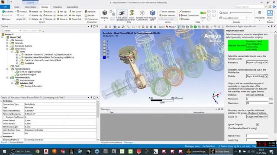Switch to the Selection ribbon tab
277x155 pixels.
click(x=58, y=7)
